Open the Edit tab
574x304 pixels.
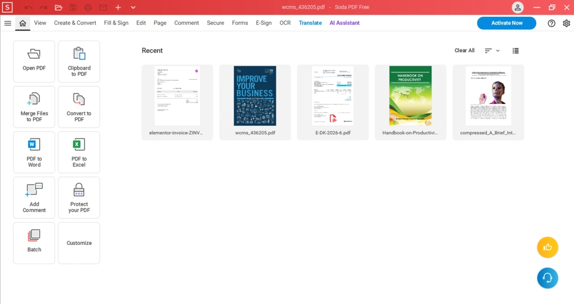click(x=141, y=22)
